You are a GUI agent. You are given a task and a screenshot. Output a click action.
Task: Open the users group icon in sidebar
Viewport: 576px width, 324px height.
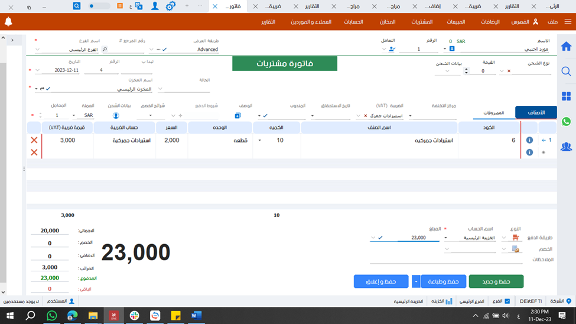coord(566,147)
